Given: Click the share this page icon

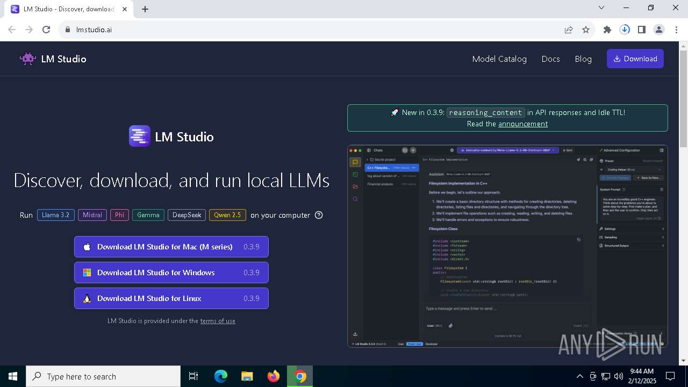Looking at the screenshot, I should coord(569,30).
